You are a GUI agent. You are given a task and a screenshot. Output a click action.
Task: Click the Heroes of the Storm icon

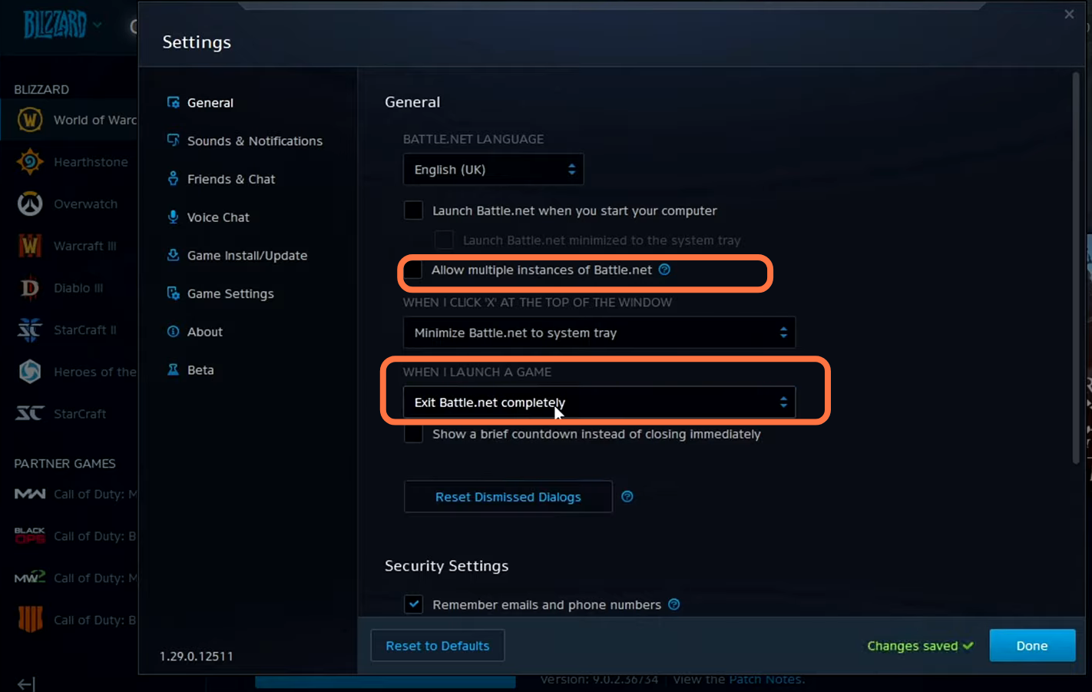[30, 372]
